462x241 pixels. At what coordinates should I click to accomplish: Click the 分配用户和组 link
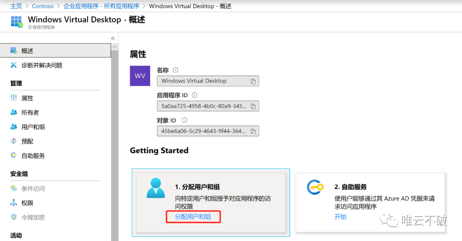coord(193,217)
